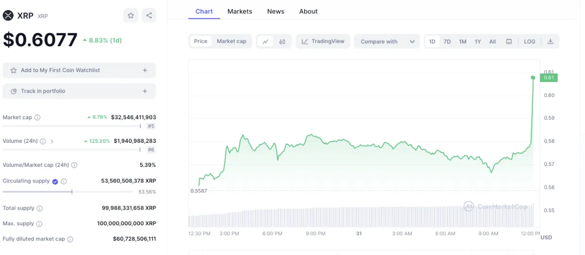Image resolution: width=585 pixels, height=255 pixels.
Task: Open the Chart tab
Action: click(204, 11)
